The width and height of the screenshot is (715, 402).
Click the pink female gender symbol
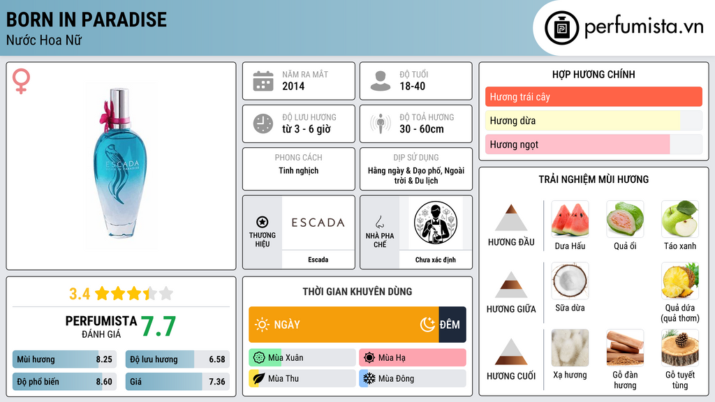click(21, 81)
